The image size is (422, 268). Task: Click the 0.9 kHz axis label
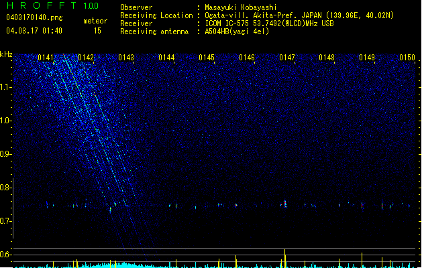coord(5,154)
